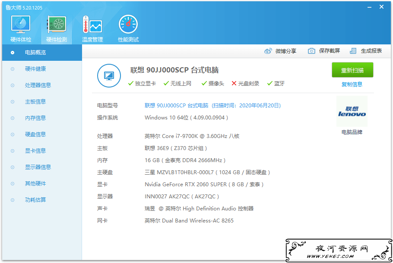Minimize the 鲁大师 window
393x263 pixels.
point(369,7)
